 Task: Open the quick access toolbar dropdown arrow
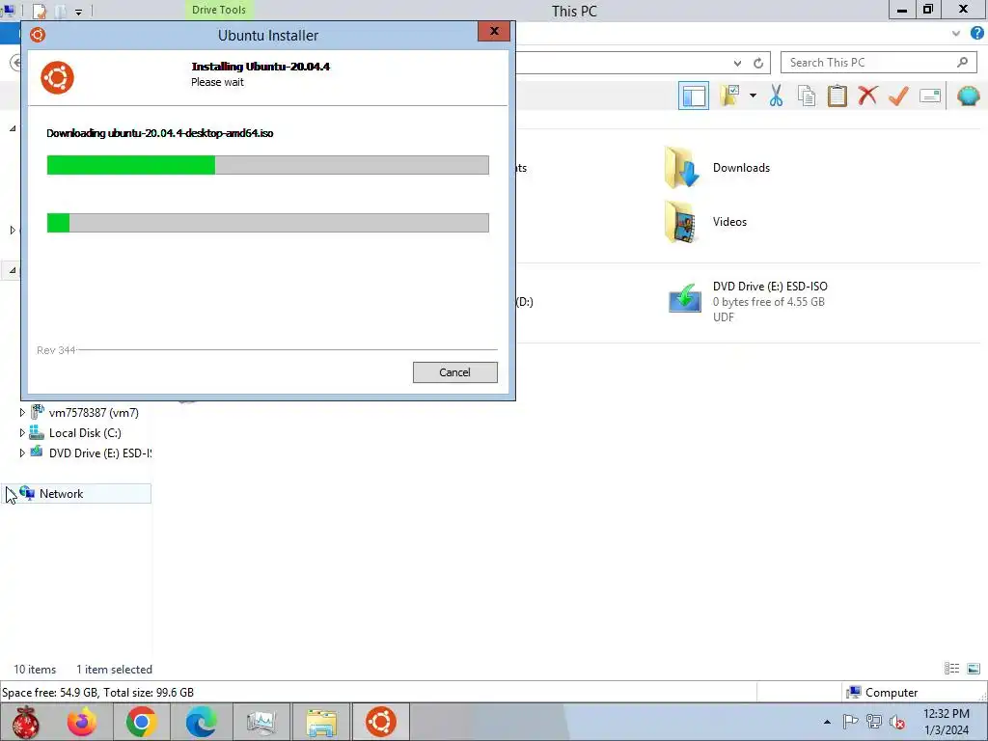[78, 12]
